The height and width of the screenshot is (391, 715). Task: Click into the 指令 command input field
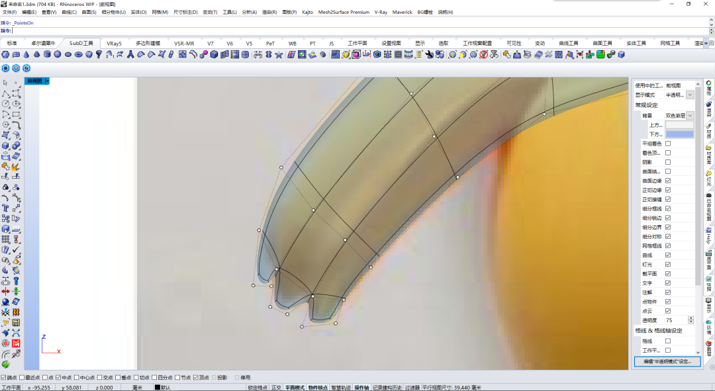(360, 30)
